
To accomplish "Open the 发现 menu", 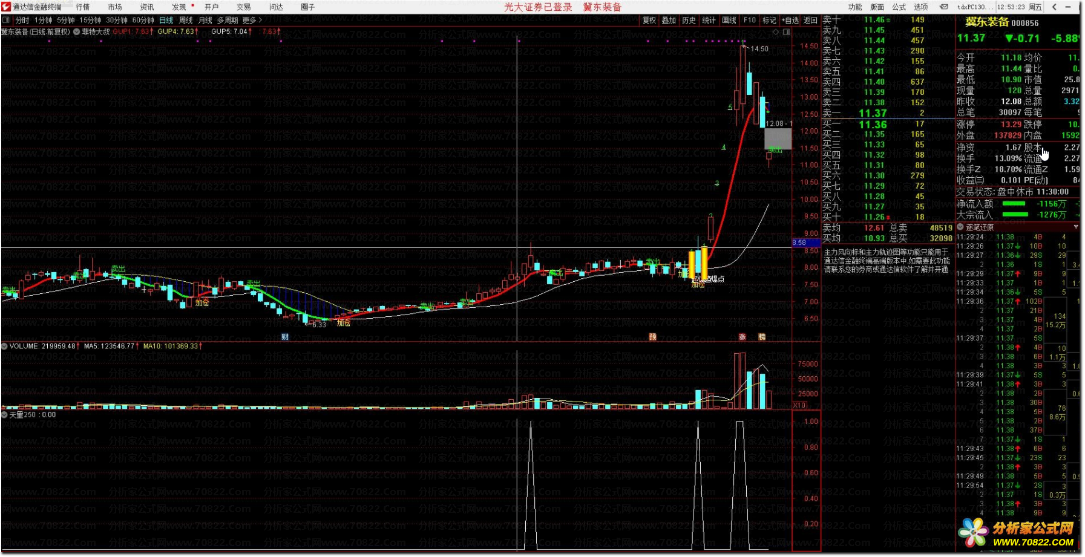I will point(179,7).
